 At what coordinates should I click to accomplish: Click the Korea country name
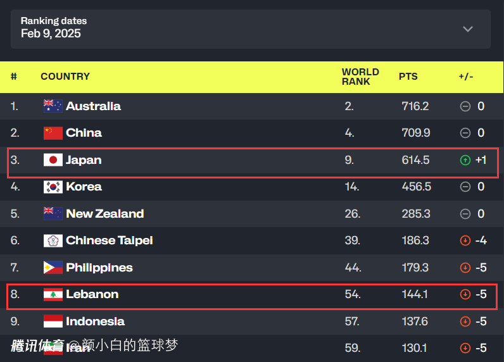click(84, 187)
